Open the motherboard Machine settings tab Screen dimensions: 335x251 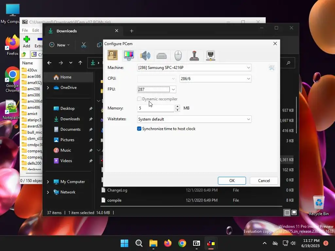pyautogui.click(x=113, y=55)
